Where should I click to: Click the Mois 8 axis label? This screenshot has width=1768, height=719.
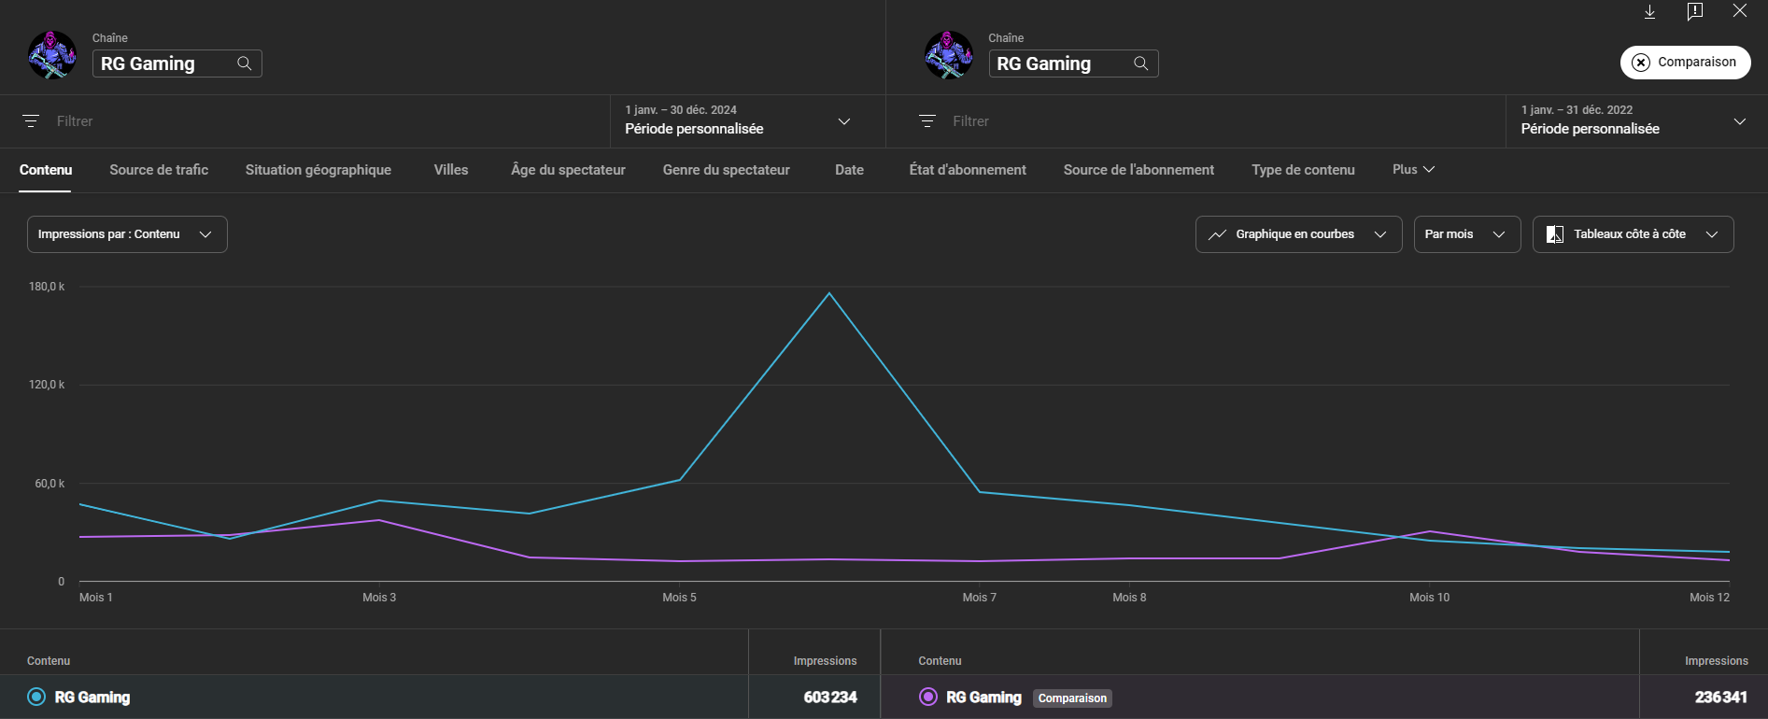tap(1129, 598)
